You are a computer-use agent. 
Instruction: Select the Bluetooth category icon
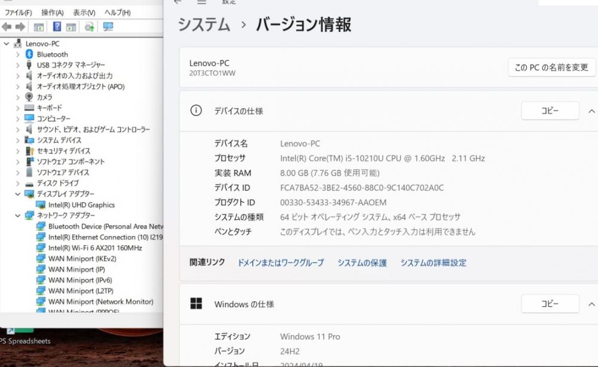click(x=29, y=54)
